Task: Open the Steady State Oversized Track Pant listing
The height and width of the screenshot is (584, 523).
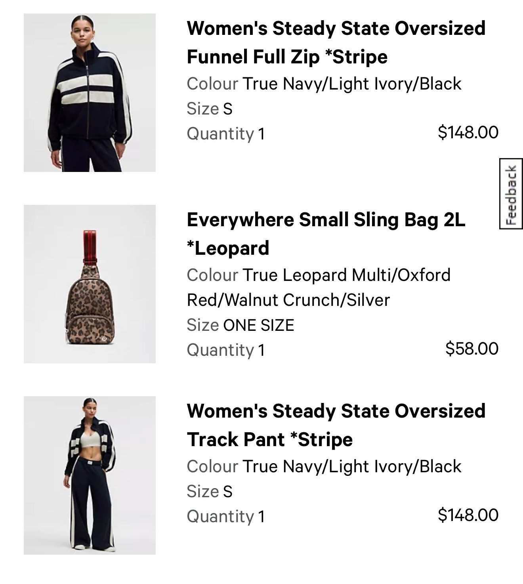Action: point(337,426)
